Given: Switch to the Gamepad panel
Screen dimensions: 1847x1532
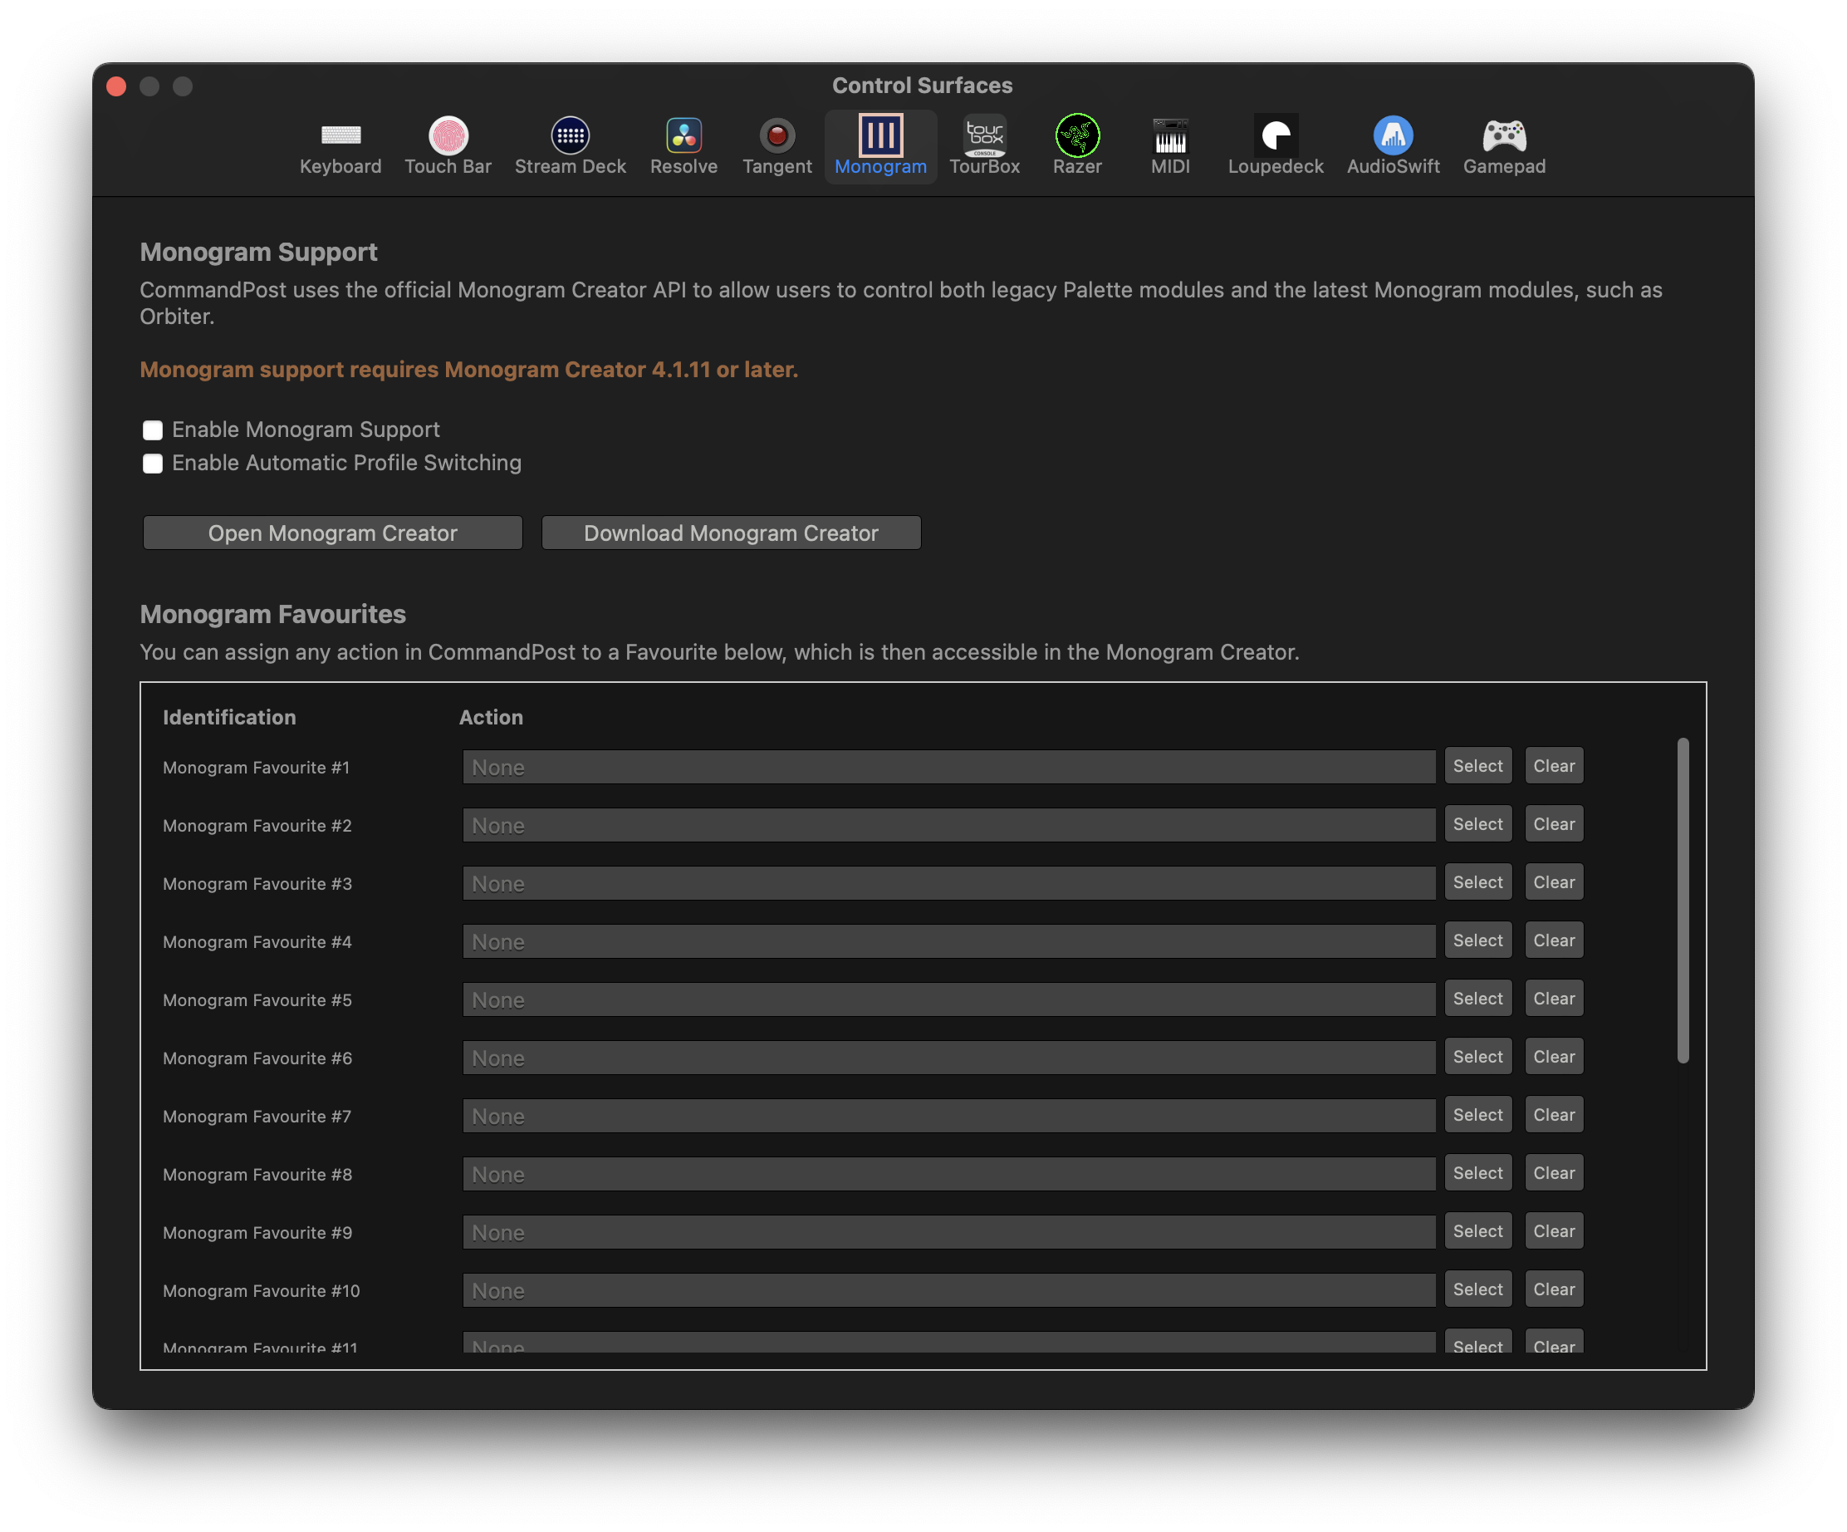Looking at the screenshot, I should coord(1504,146).
